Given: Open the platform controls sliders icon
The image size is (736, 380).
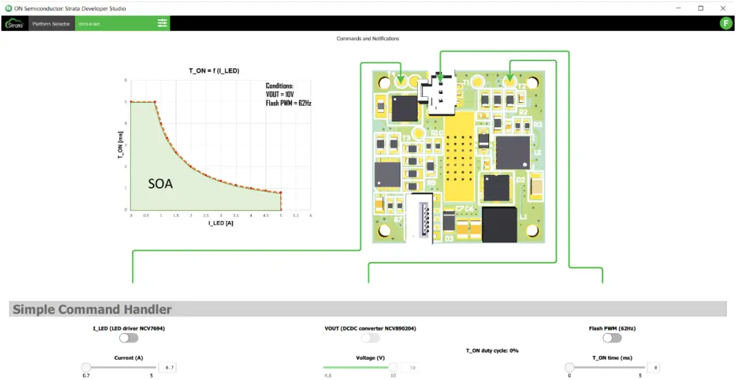Looking at the screenshot, I should [x=163, y=23].
